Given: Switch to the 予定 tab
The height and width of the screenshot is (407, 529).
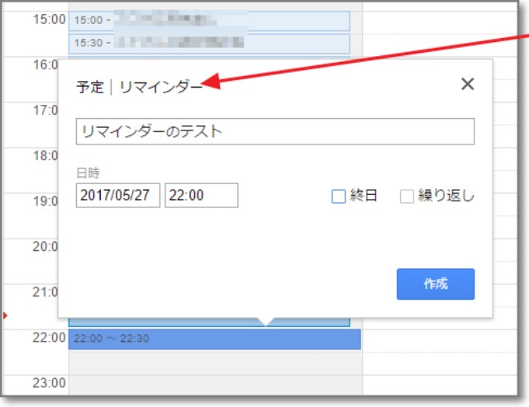Looking at the screenshot, I should [90, 87].
